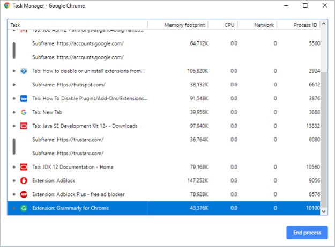Click the icon for uninstall extensions tab

click(x=24, y=71)
